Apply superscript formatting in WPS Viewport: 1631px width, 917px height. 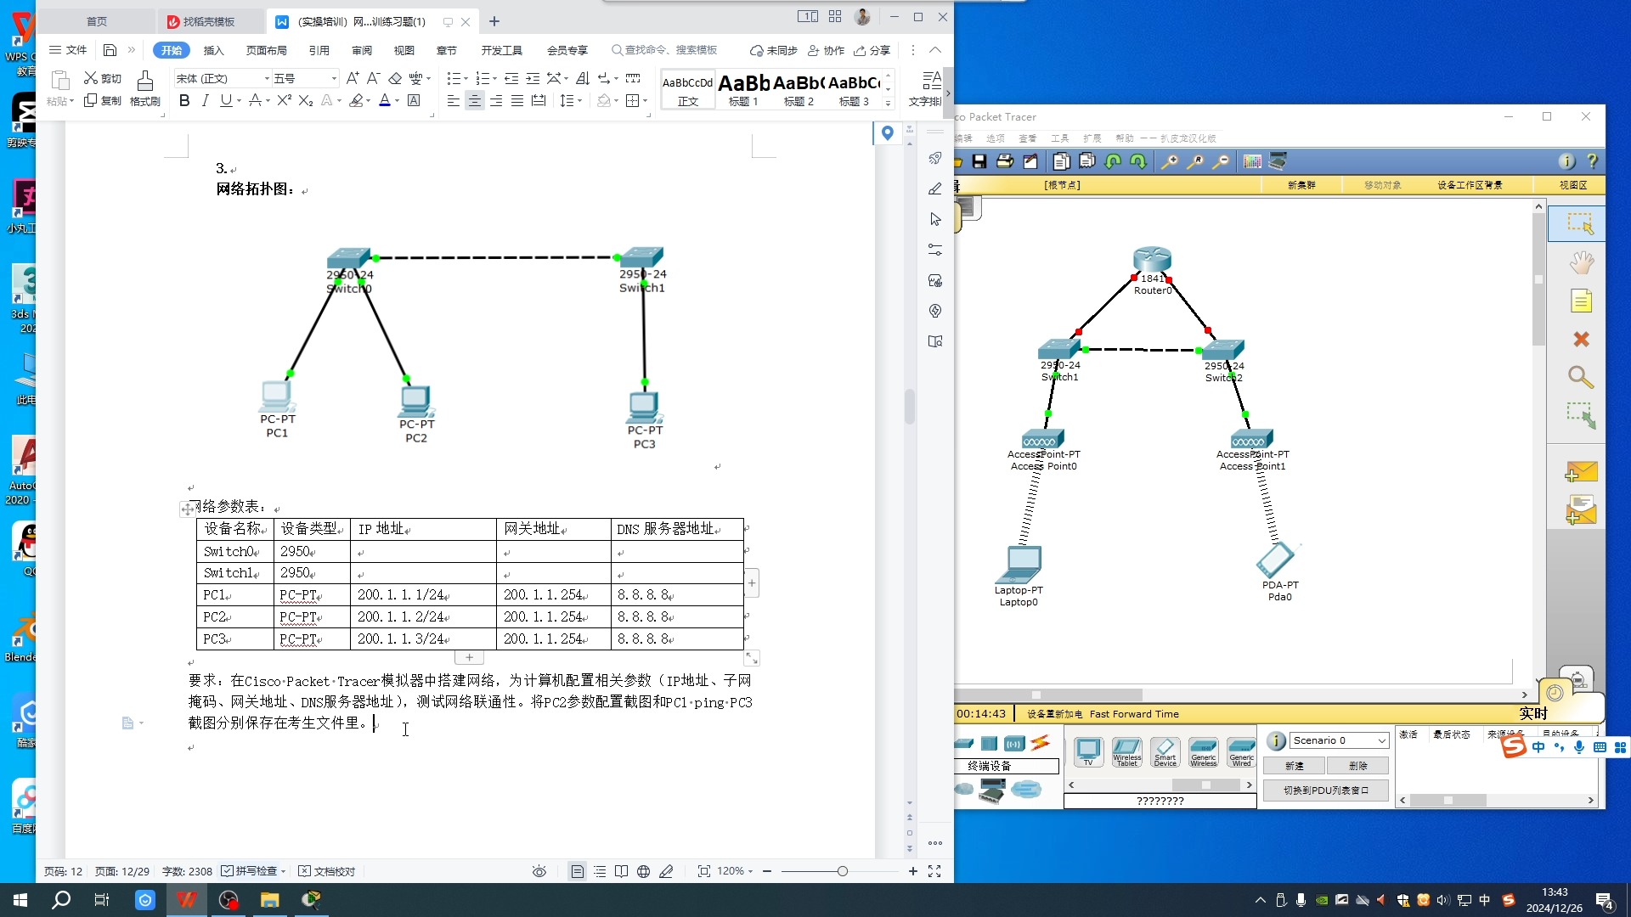[284, 100]
